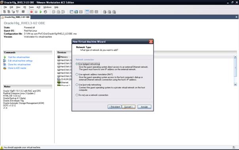Click the Quick Switch toolbar icon
239x150 pixels.
point(81,12)
